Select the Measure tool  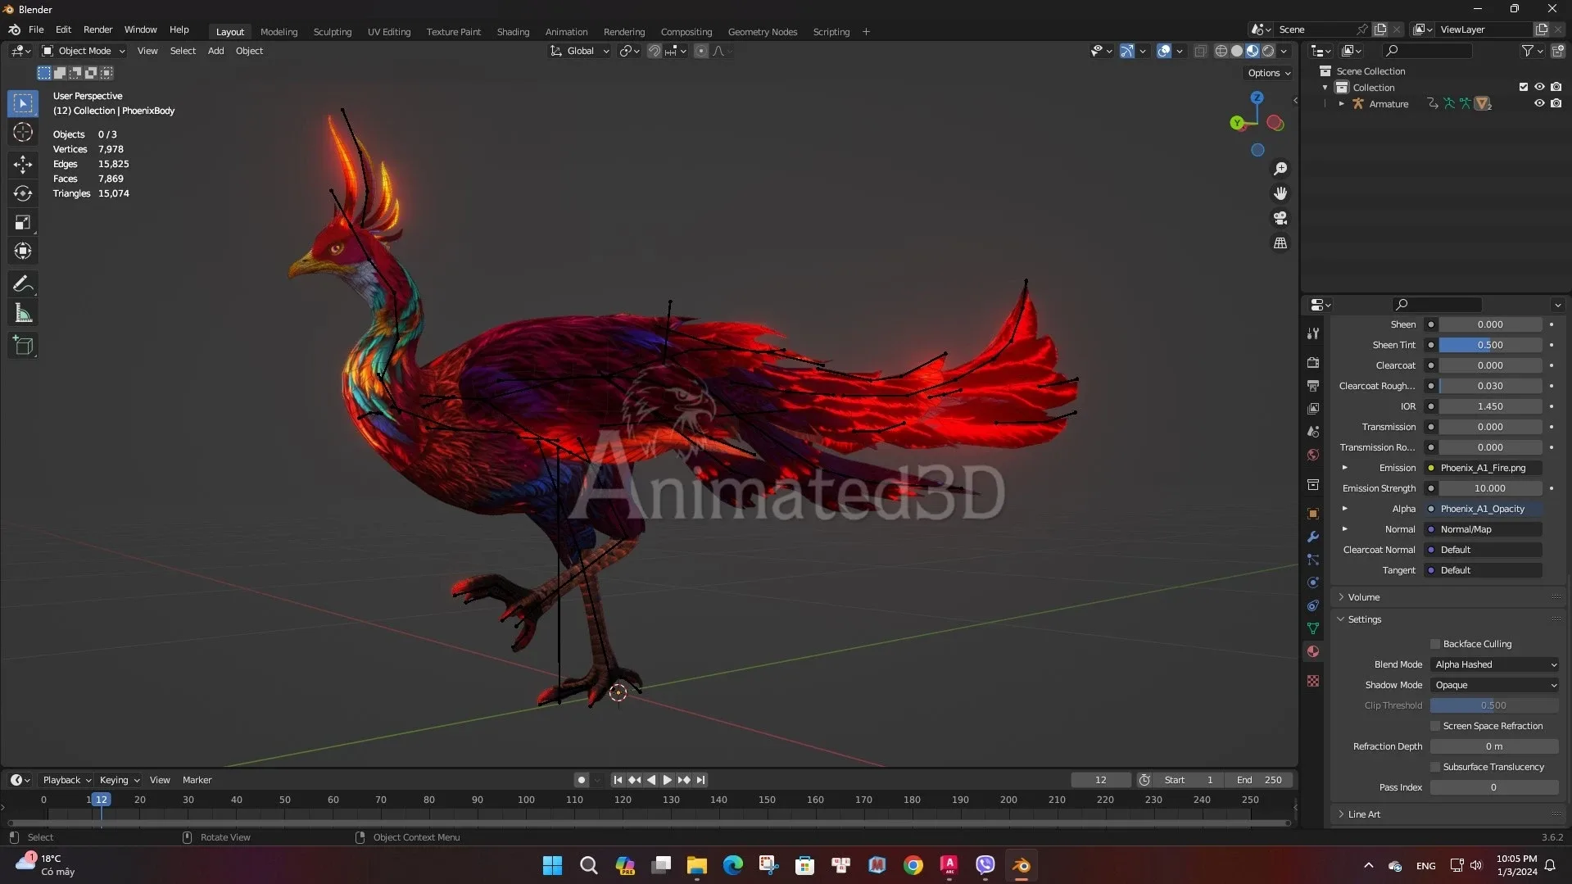coord(22,312)
